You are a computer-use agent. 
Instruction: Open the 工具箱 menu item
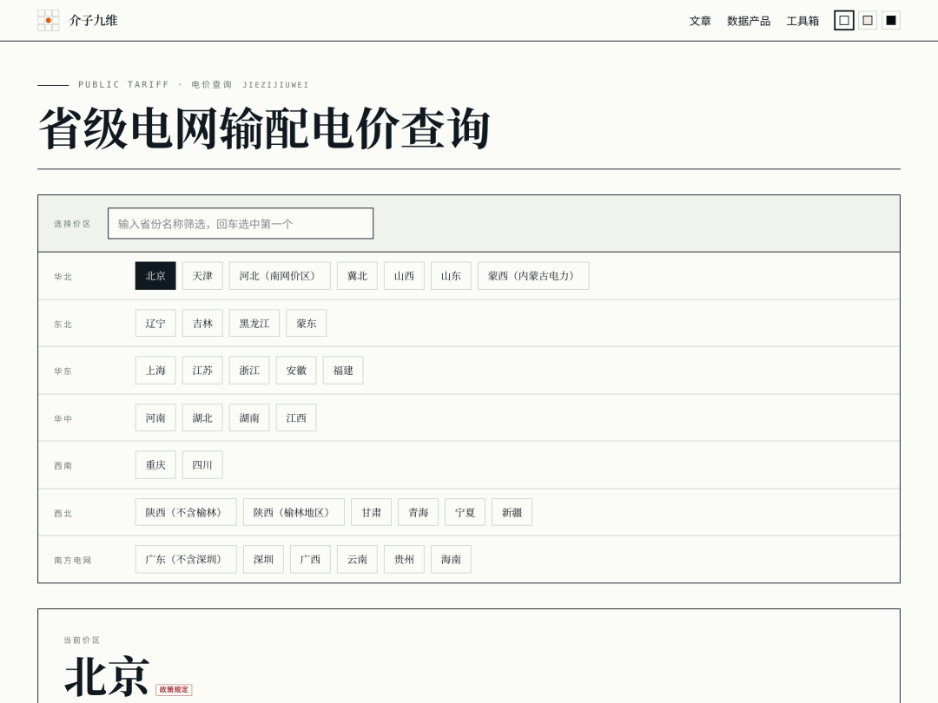(x=803, y=21)
